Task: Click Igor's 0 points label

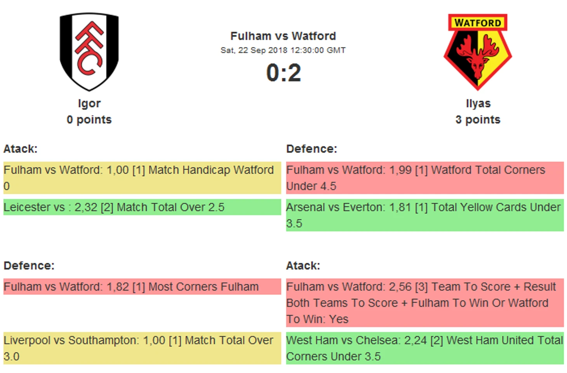Action: click(89, 120)
